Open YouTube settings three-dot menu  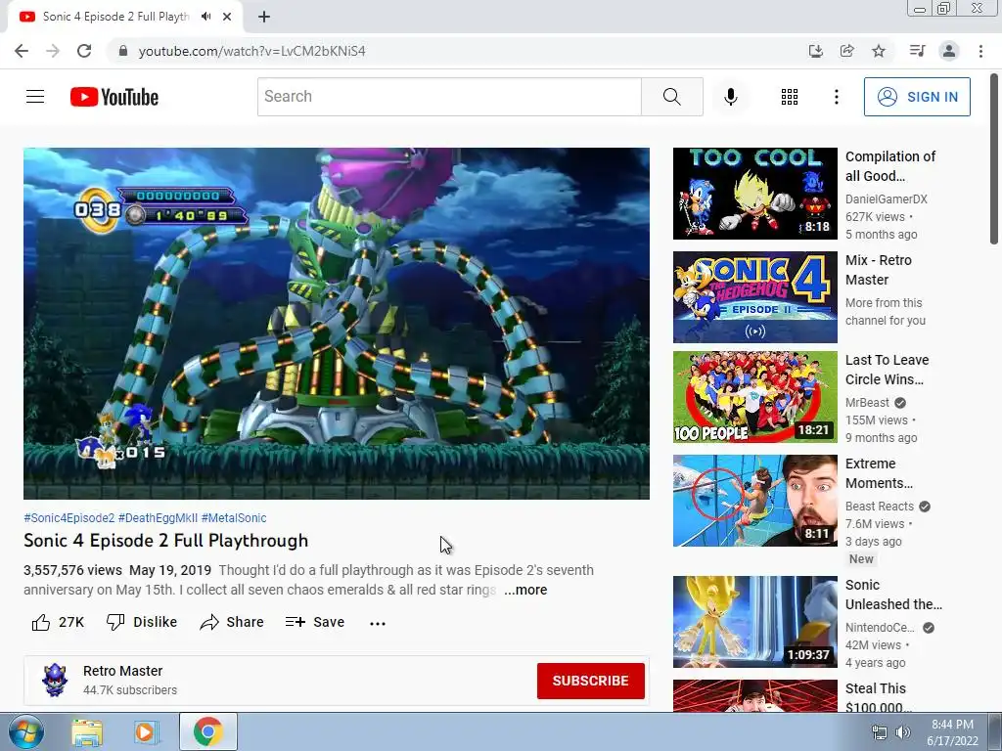(836, 97)
